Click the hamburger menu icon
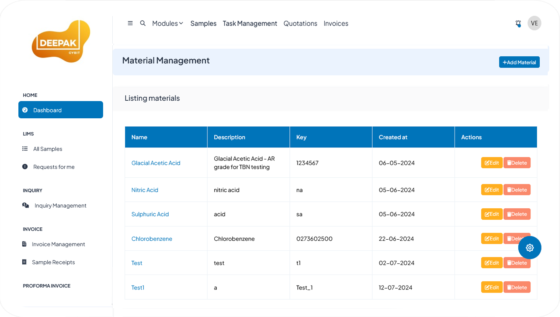Screen dimensions: 560x317 (130, 23)
